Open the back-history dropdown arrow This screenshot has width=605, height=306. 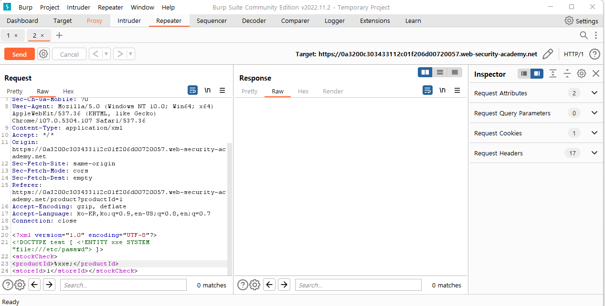pos(106,54)
